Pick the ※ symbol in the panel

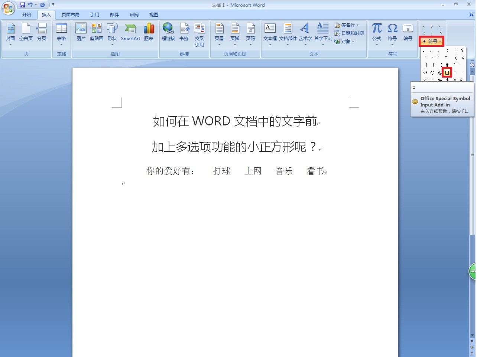(x=425, y=73)
